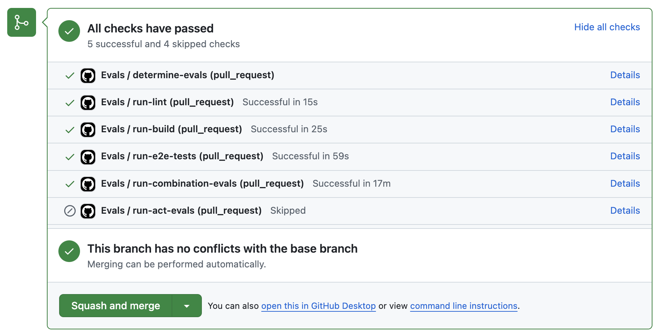Click the GitHub avatar beside run-act-evals check
The height and width of the screenshot is (333, 664).
[88, 211]
